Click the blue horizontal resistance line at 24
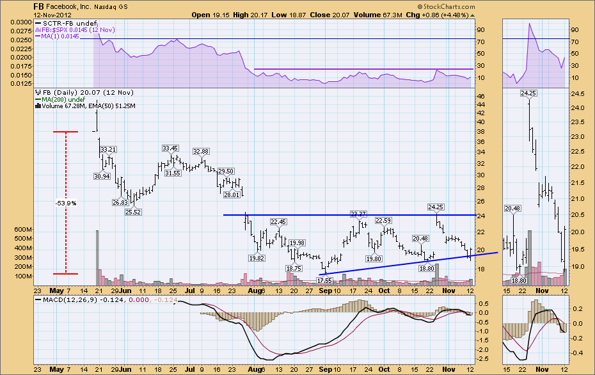The image size is (595, 375). (349, 215)
